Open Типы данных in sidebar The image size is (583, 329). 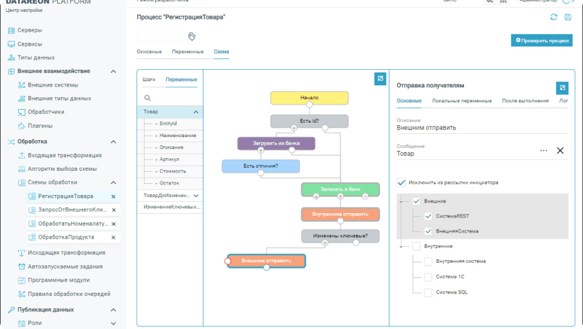[36, 57]
